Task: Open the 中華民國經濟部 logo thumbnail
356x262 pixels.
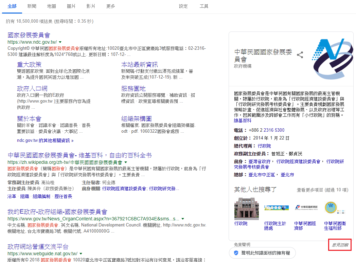Action: (306, 208)
